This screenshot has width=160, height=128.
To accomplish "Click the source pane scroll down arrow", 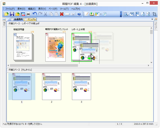I will 151,63.
